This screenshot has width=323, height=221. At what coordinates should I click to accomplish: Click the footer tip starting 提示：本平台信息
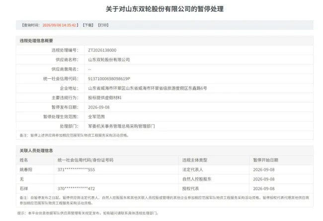tap(88, 213)
